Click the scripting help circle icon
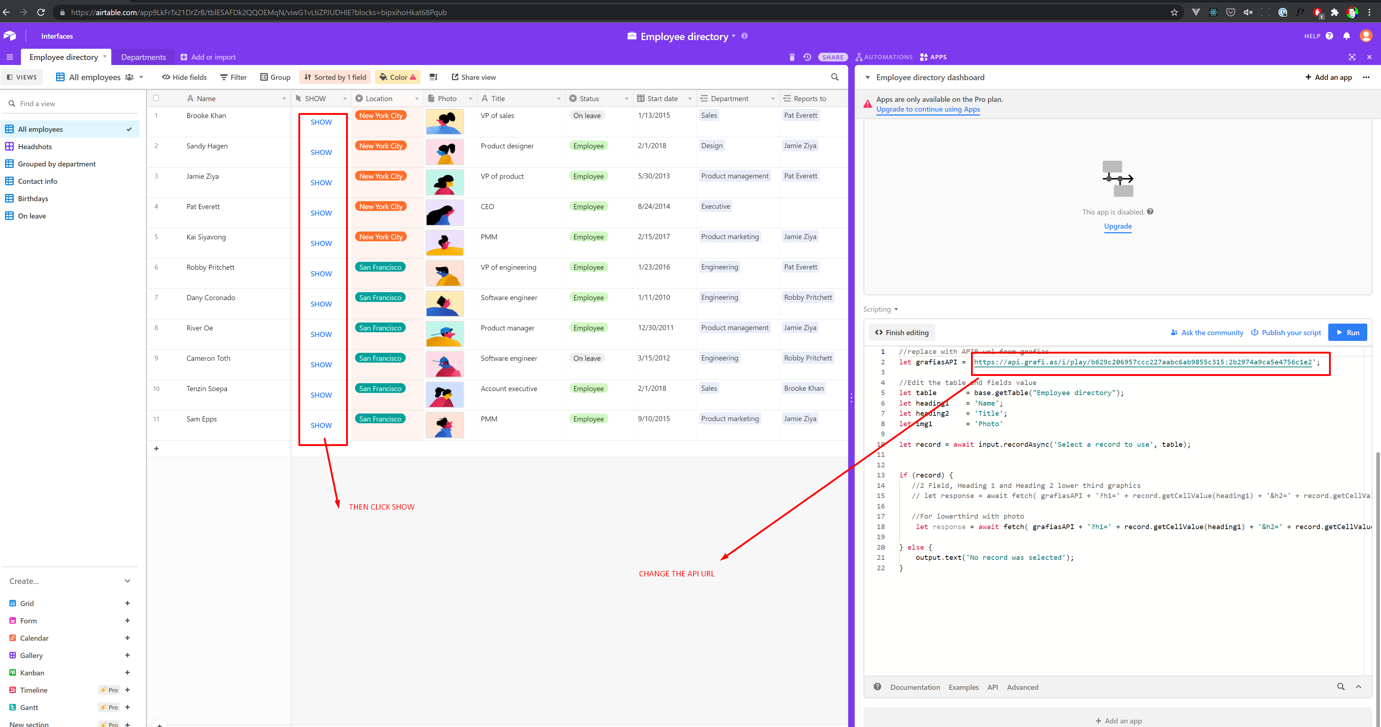The width and height of the screenshot is (1381, 727). [x=877, y=687]
